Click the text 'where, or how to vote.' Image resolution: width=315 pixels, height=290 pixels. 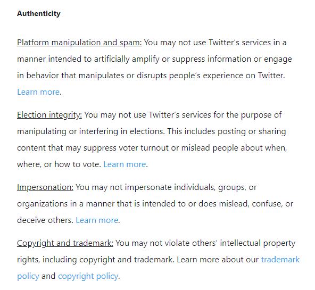pyautogui.click(x=59, y=164)
